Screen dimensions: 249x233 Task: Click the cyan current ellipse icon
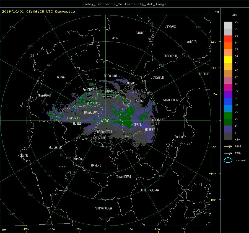coord(228,160)
